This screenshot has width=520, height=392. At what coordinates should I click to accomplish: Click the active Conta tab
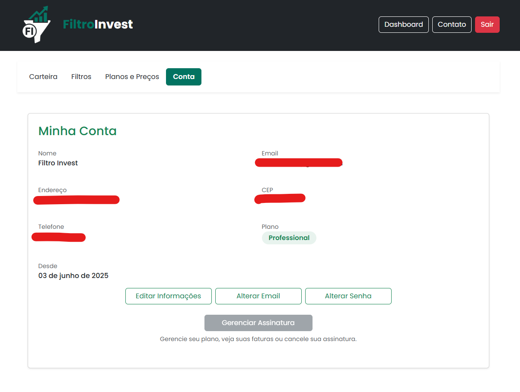point(184,77)
